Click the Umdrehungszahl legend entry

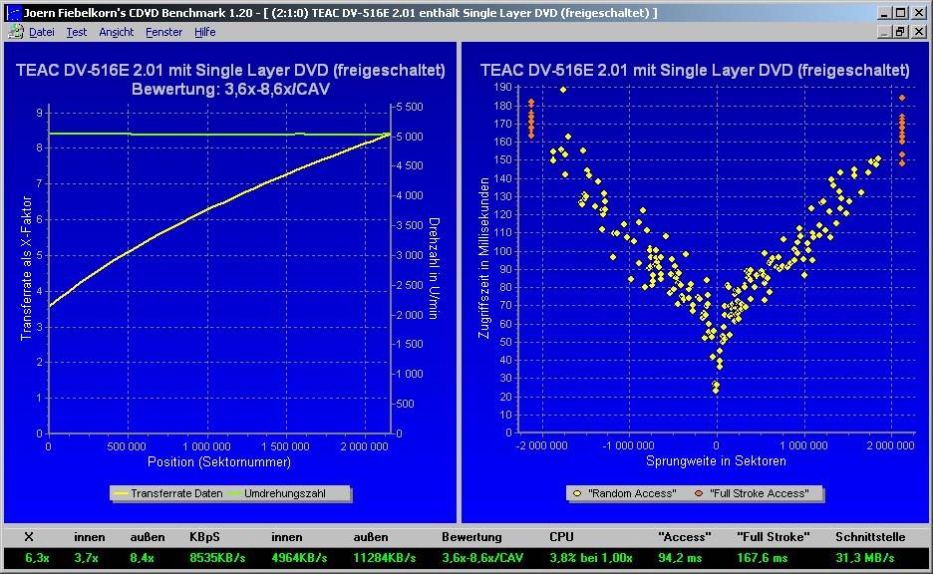click(277, 493)
